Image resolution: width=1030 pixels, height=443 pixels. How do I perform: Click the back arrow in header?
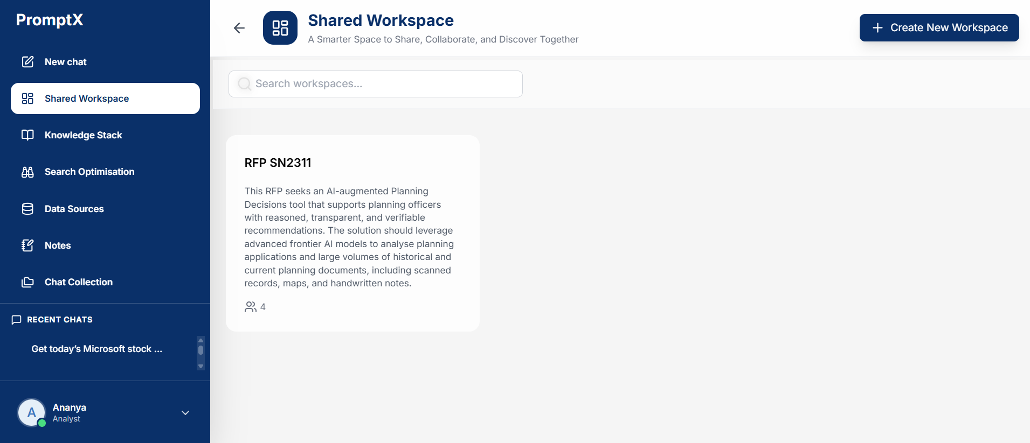[x=239, y=28]
